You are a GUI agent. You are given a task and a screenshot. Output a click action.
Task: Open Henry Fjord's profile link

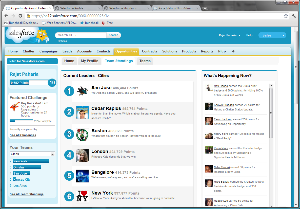point(221,134)
